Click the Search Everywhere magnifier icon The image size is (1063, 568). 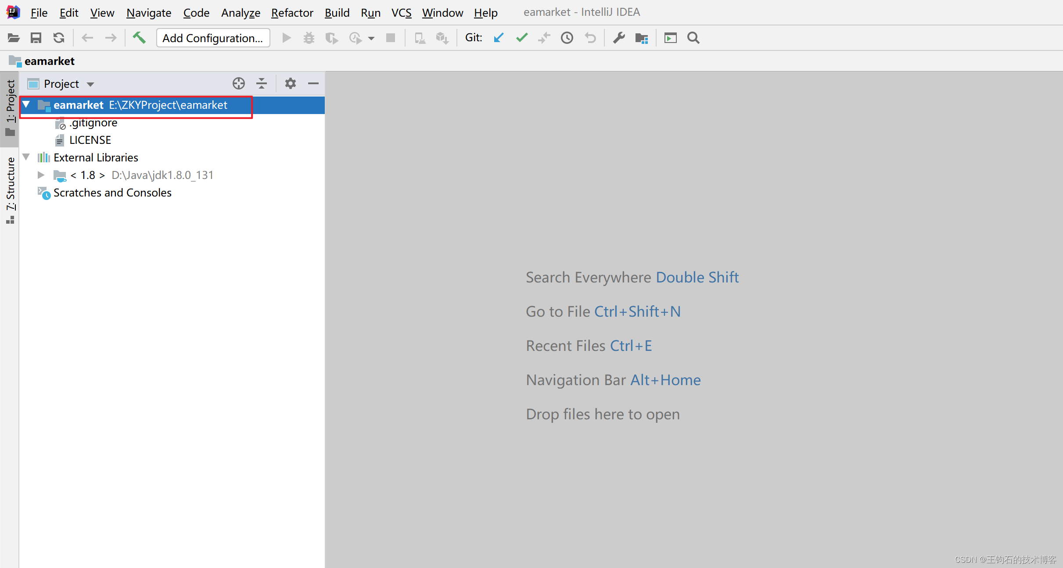point(693,38)
